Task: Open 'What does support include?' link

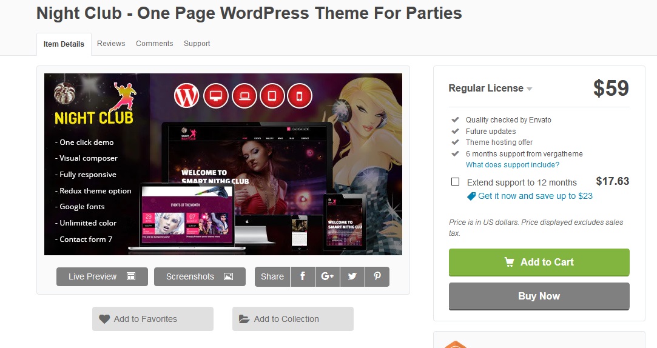Action: pos(513,164)
